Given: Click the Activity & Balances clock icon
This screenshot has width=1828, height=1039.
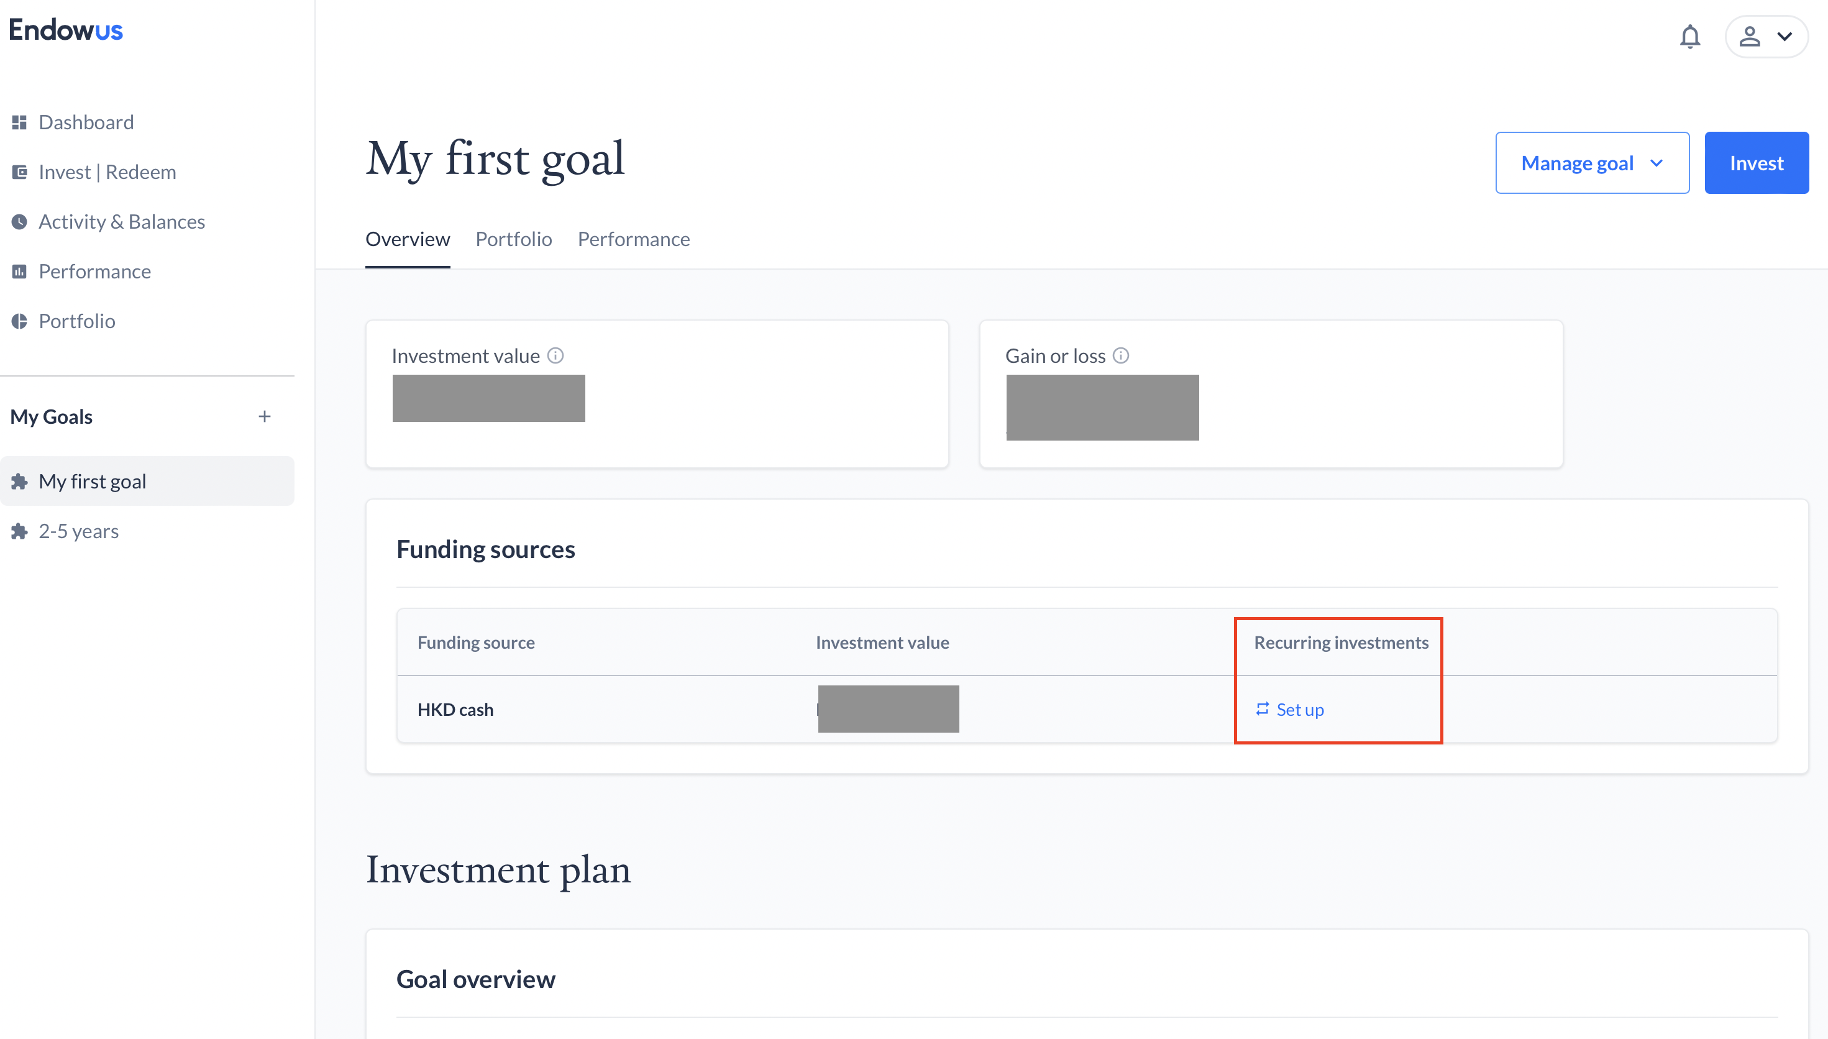Looking at the screenshot, I should point(19,222).
